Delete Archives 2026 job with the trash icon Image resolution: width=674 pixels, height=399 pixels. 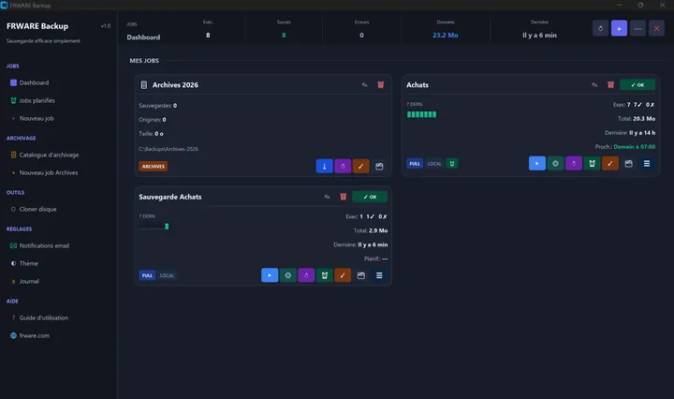pyautogui.click(x=380, y=84)
